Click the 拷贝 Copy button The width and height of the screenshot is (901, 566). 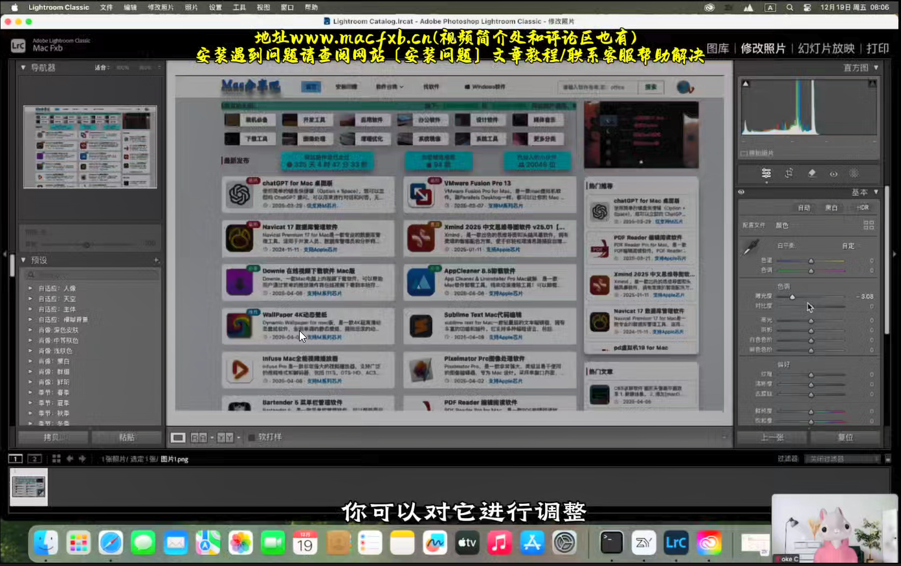[54, 437]
